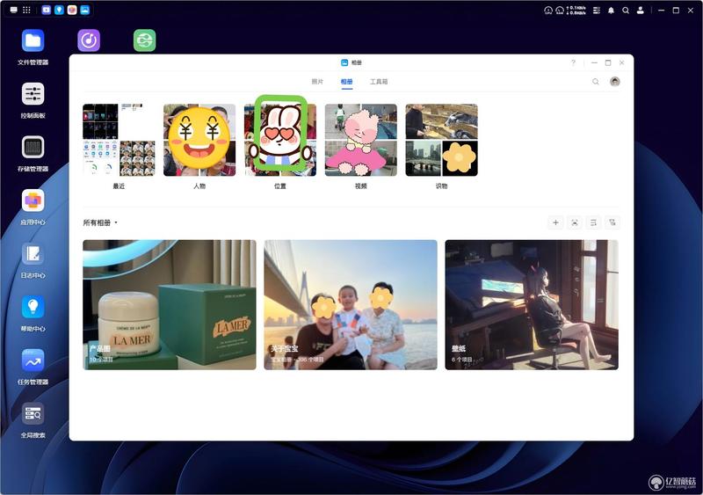Switch to the 照片 tab
Screen dimensions: 703x495
(317, 82)
